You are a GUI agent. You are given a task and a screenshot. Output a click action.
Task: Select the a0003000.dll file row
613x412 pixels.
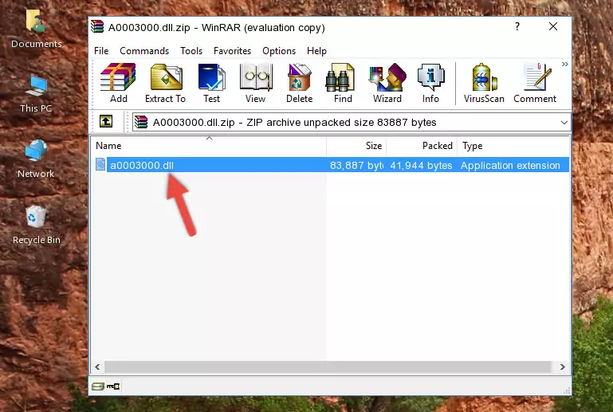(x=331, y=165)
